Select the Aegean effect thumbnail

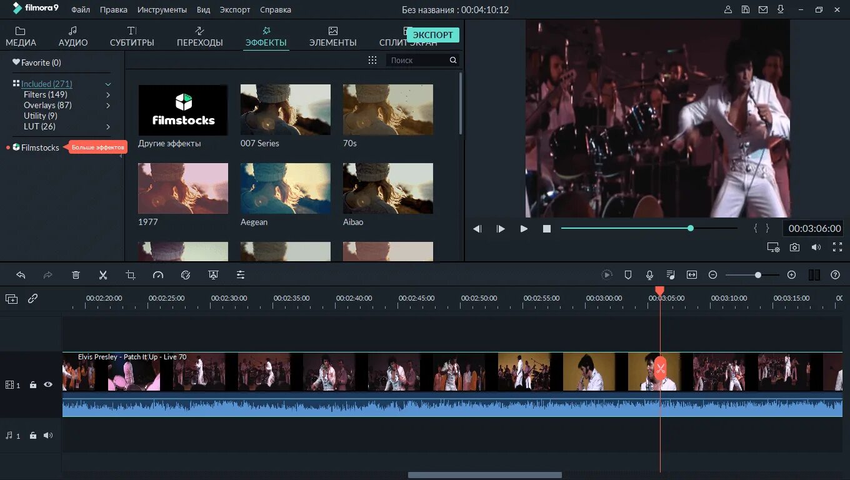coord(286,189)
